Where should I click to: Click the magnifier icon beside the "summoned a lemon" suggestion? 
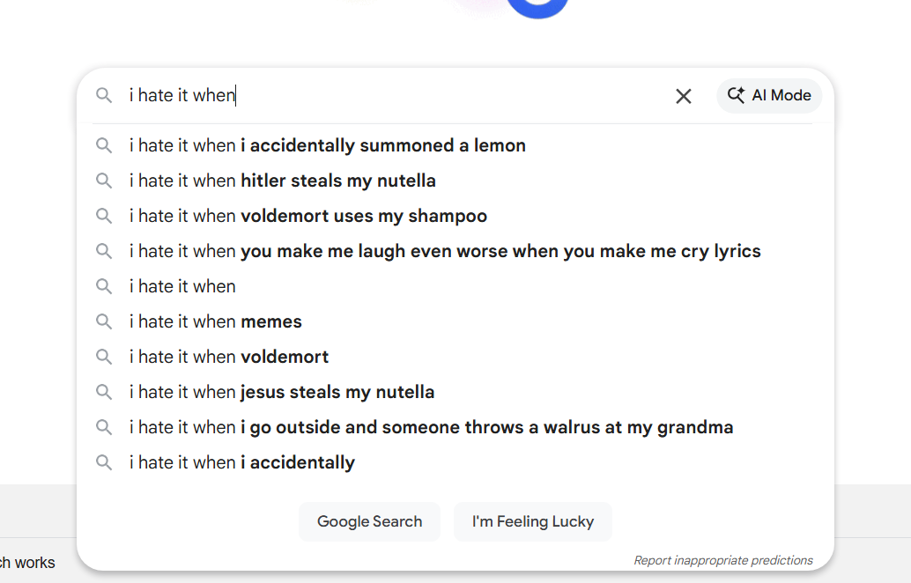point(104,145)
